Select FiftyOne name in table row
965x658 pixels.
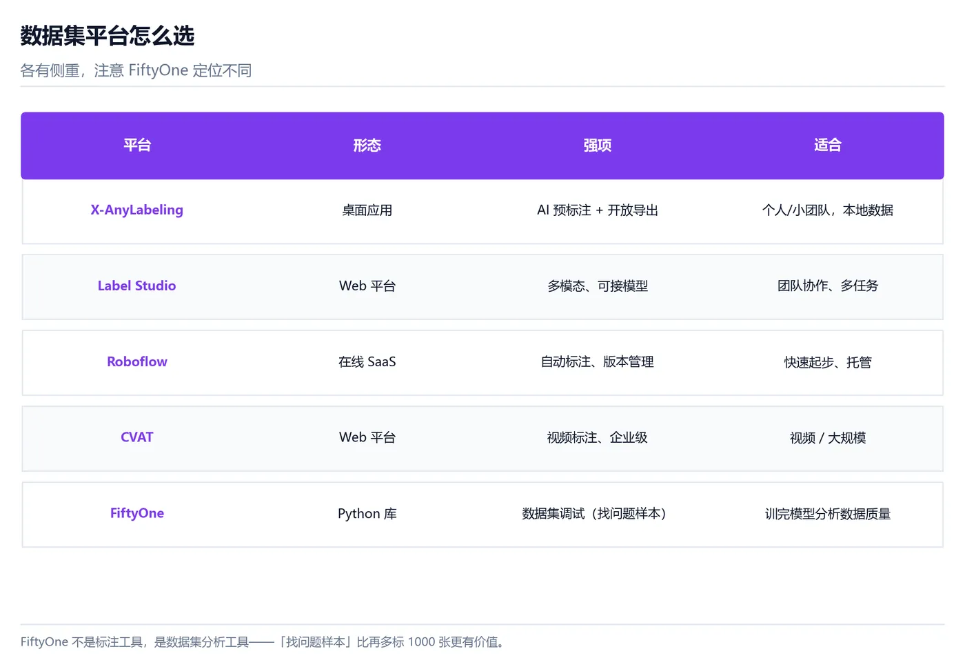coord(137,513)
